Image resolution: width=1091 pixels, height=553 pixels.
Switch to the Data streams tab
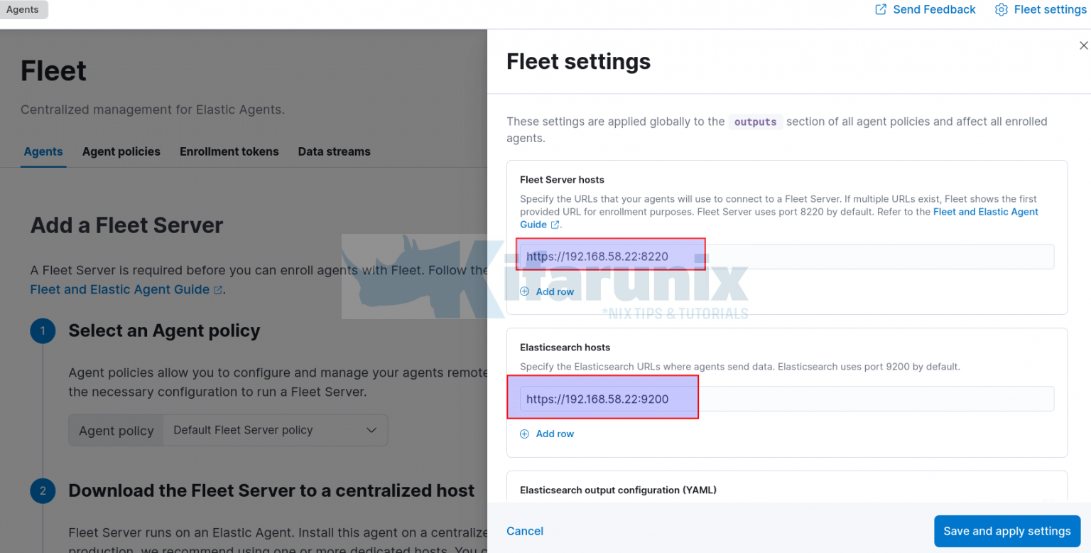point(334,151)
